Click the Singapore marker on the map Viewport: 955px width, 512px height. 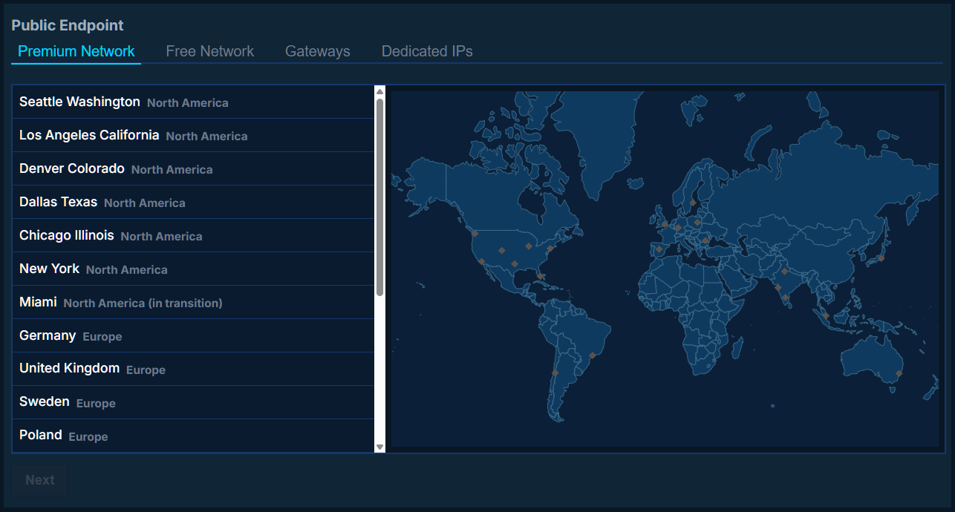tap(826, 315)
